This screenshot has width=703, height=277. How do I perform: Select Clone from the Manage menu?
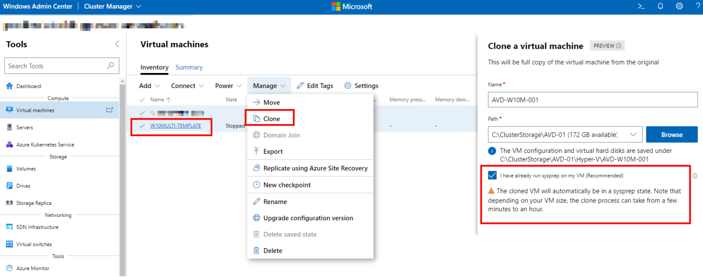[271, 118]
